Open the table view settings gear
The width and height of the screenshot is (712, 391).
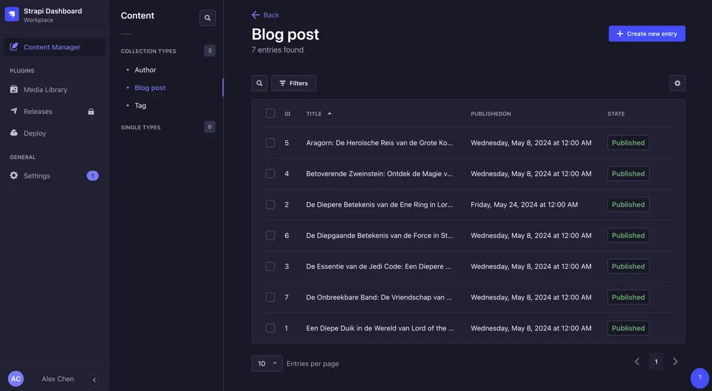tap(677, 83)
